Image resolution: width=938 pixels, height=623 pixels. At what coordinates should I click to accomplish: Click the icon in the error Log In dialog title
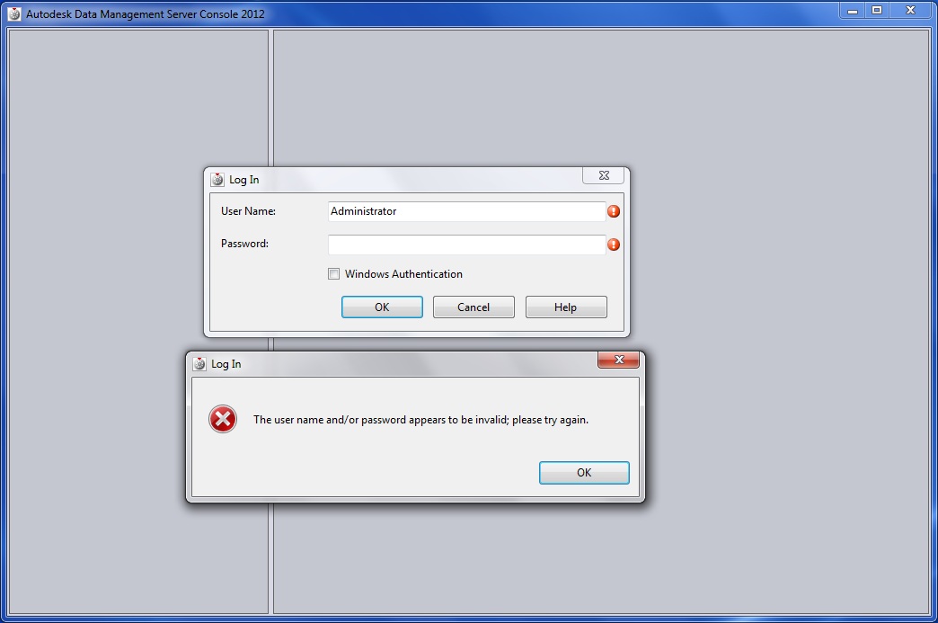pyautogui.click(x=199, y=364)
